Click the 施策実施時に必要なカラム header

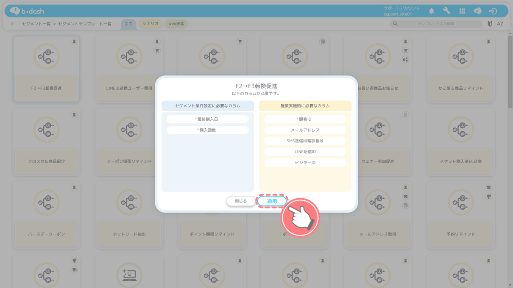(305, 106)
